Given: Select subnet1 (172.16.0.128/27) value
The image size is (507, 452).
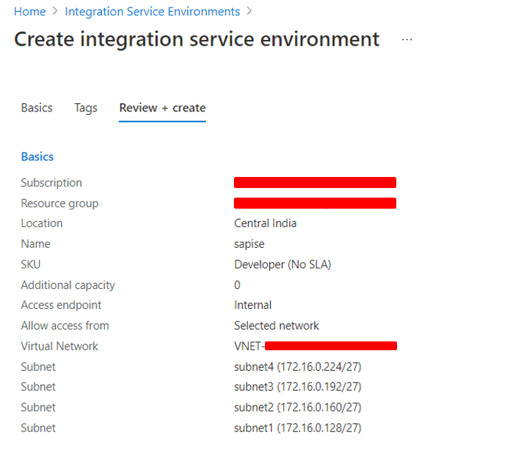Looking at the screenshot, I should [x=297, y=428].
